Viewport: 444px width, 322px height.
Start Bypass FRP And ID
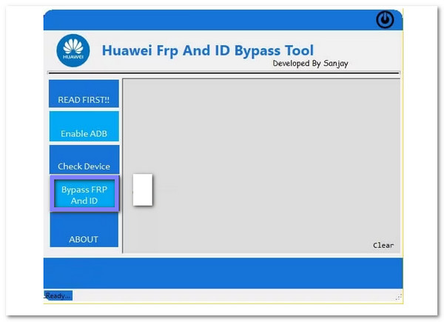pyautogui.click(x=84, y=195)
